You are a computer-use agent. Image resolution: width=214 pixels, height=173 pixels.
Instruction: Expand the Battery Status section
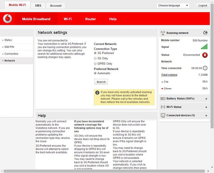tap(206, 99)
